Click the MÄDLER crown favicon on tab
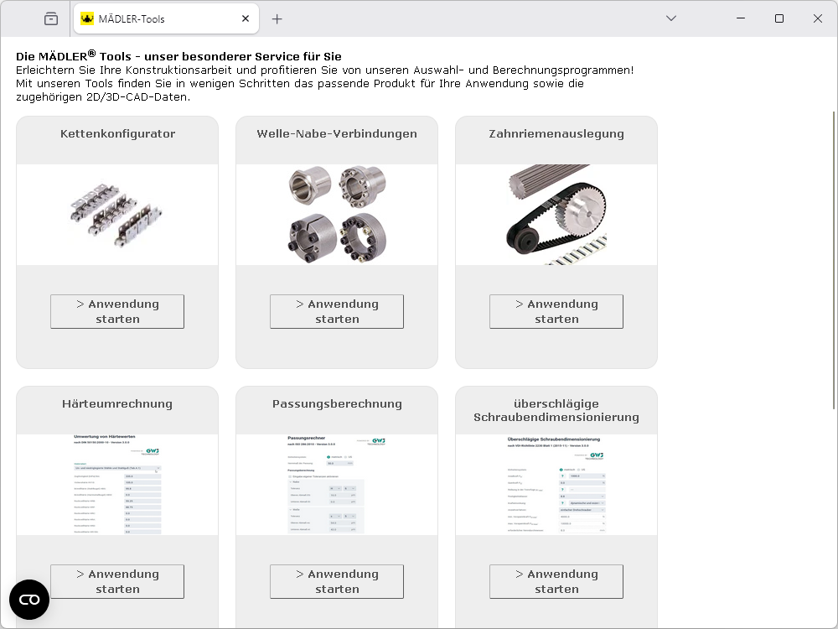Viewport: 838px width, 629px height. click(87, 18)
